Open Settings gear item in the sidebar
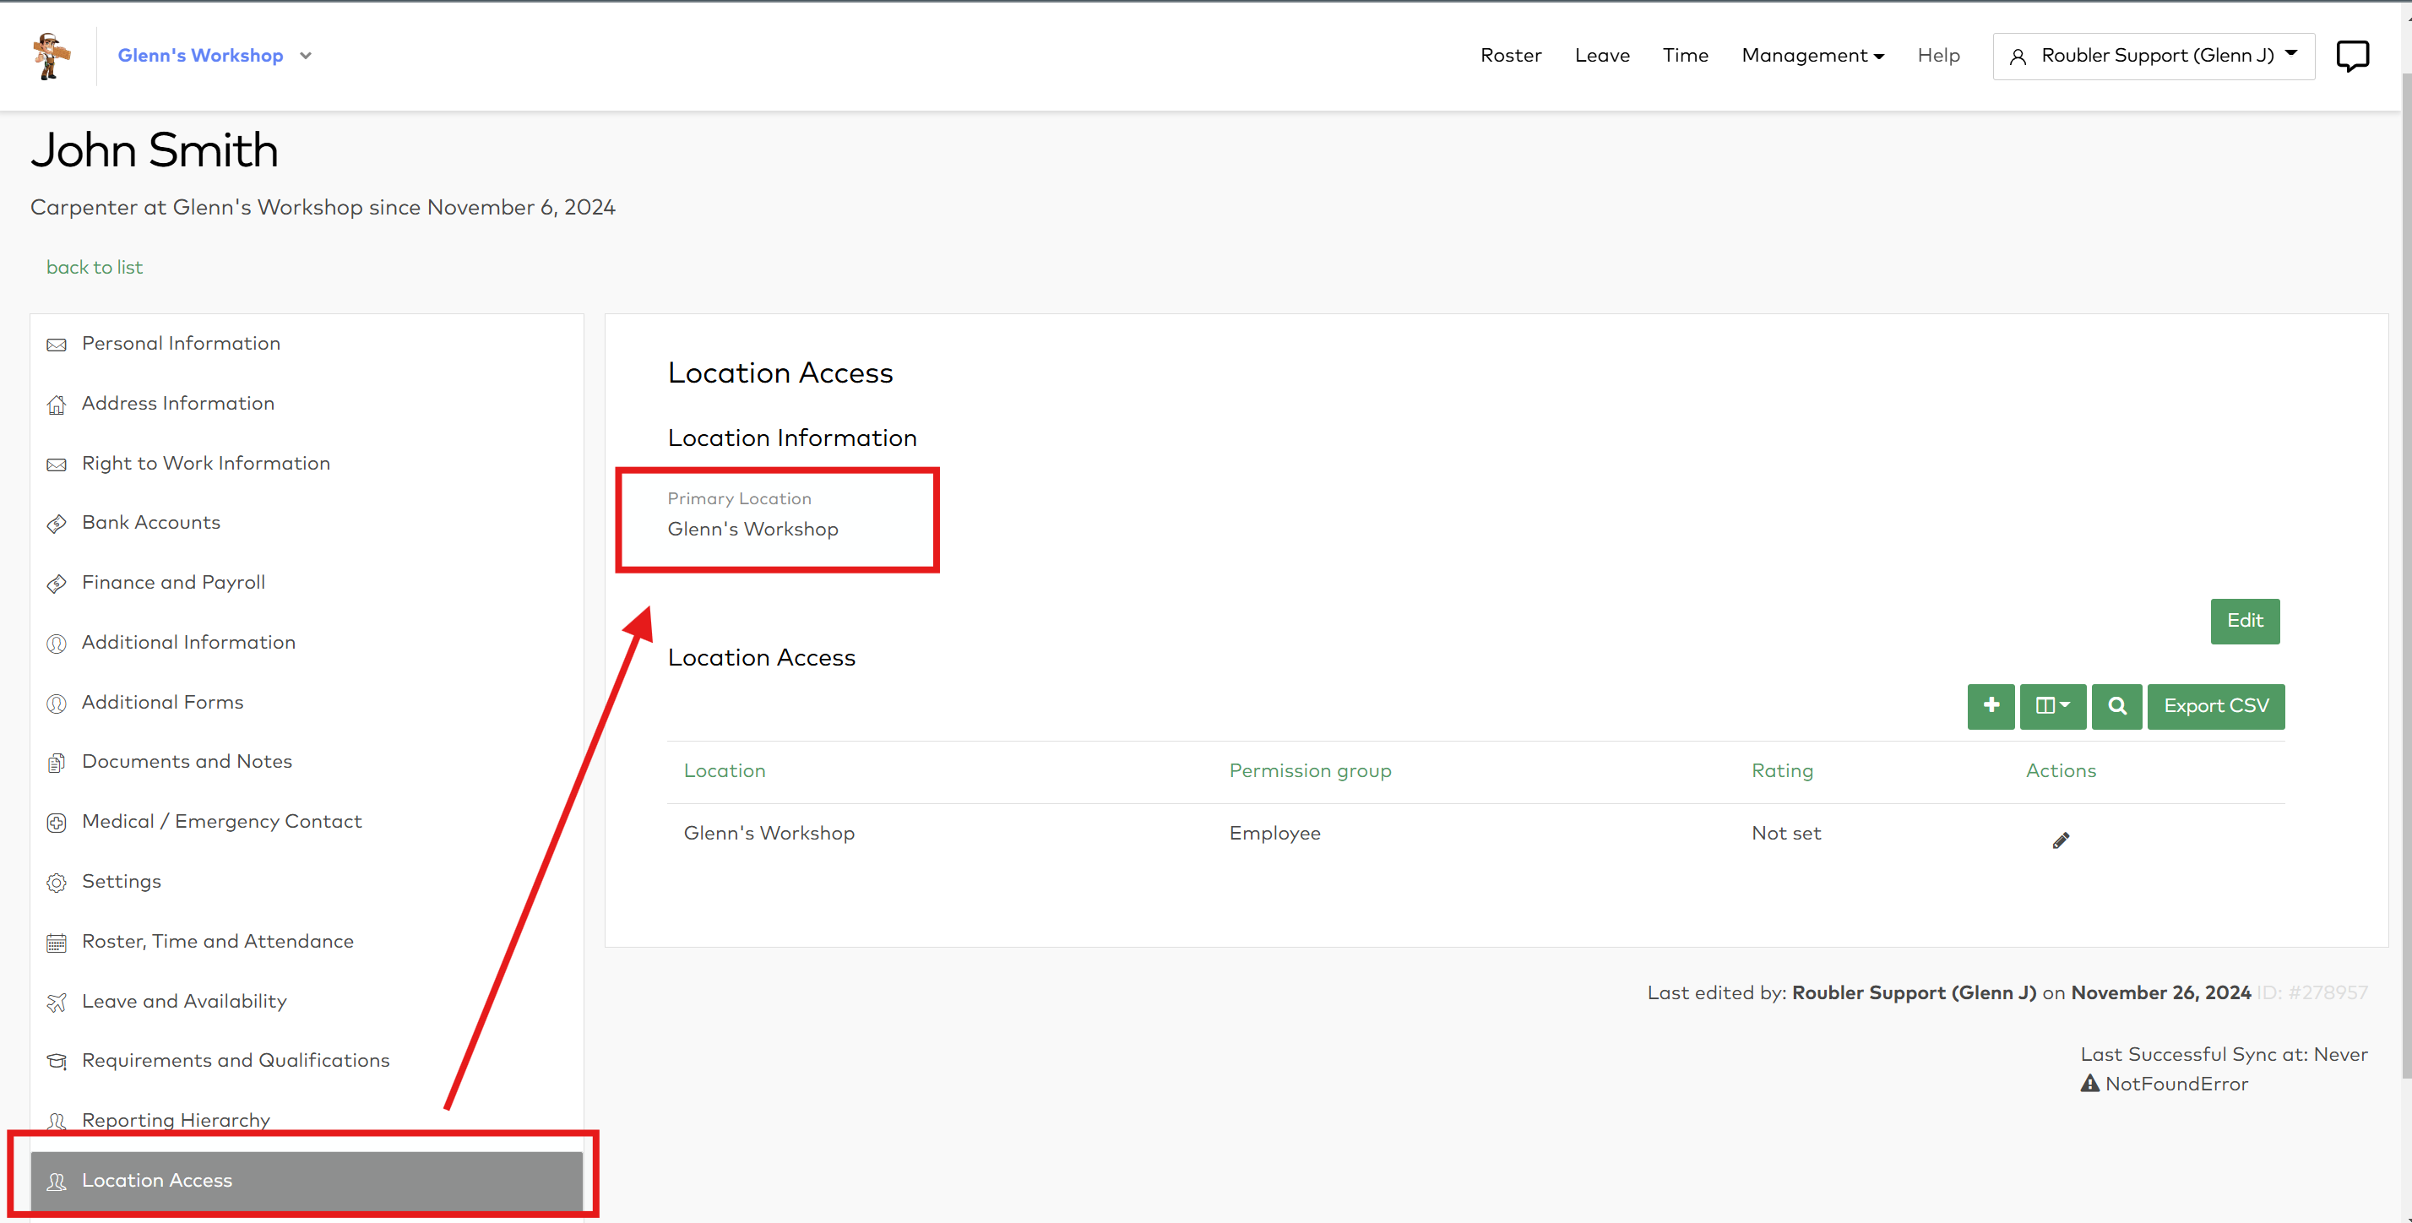This screenshot has height=1223, width=2412. click(121, 881)
